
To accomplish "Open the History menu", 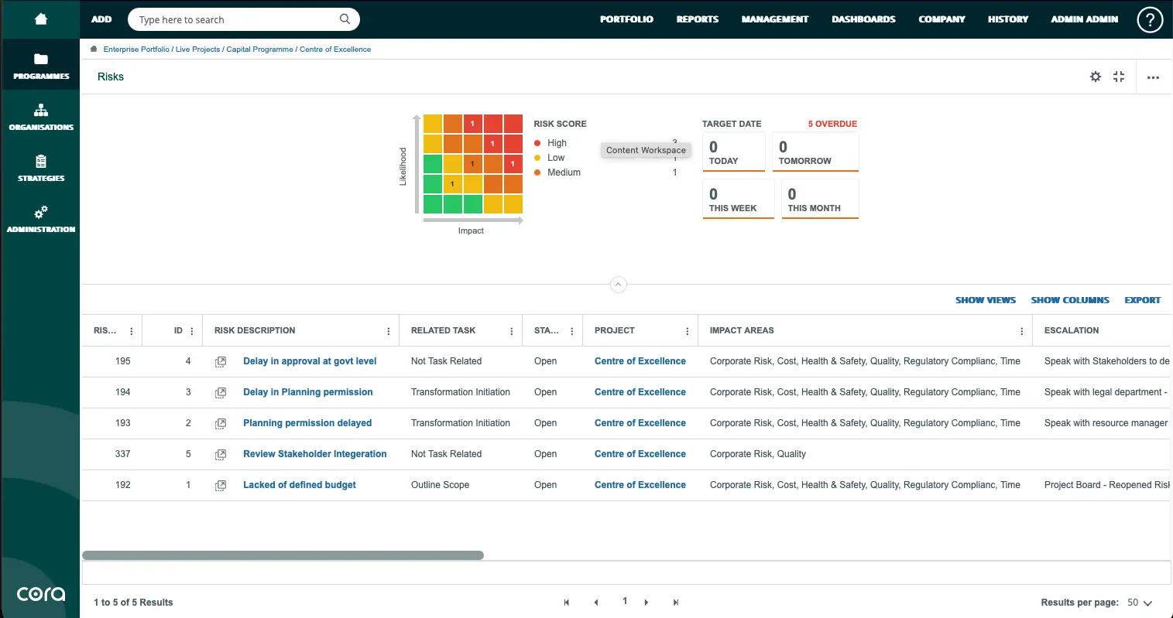I will pyautogui.click(x=1008, y=19).
